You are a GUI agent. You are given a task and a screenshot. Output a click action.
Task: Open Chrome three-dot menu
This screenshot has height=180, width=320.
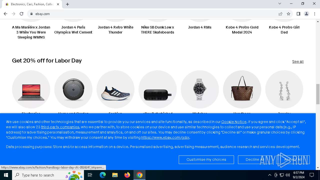click(x=314, y=14)
